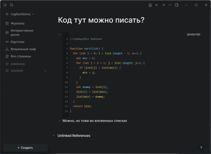Click the graph icon beside LogSecNotres
Screen dimensions: 211x154
click(7, 14)
